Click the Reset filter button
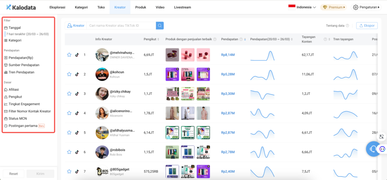 pyautogui.click(x=14, y=174)
